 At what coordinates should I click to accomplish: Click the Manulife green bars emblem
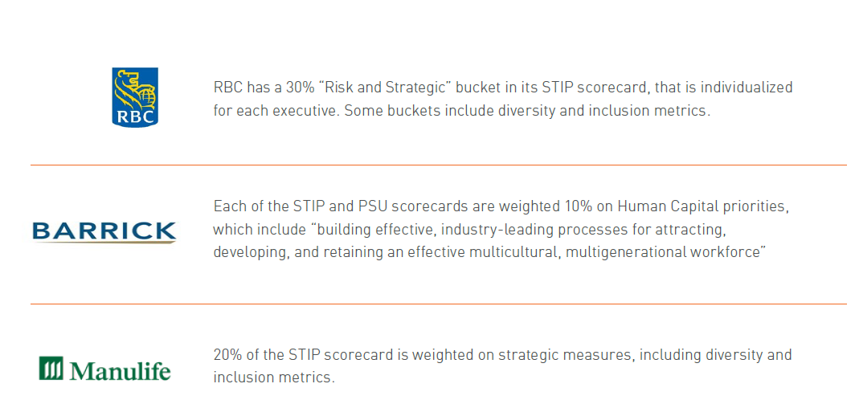tap(51, 369)
